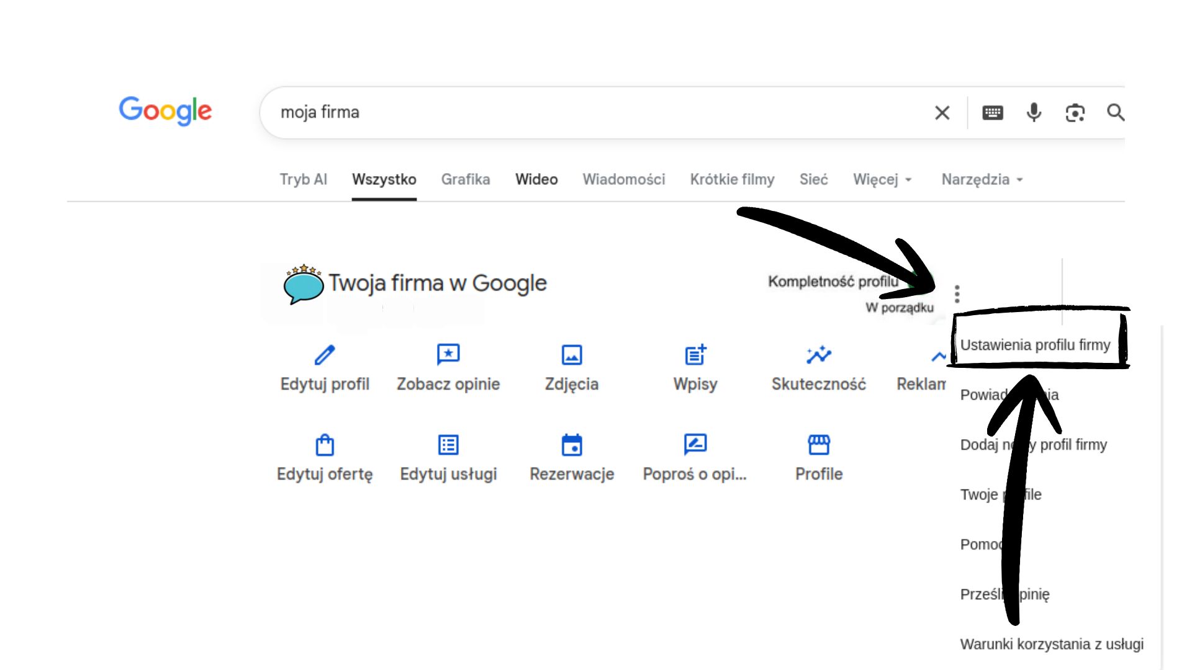Choose Ustawienia profilu firmy menu item
This screenshot has height=670, width=1192.
[x=1035, y=345]
